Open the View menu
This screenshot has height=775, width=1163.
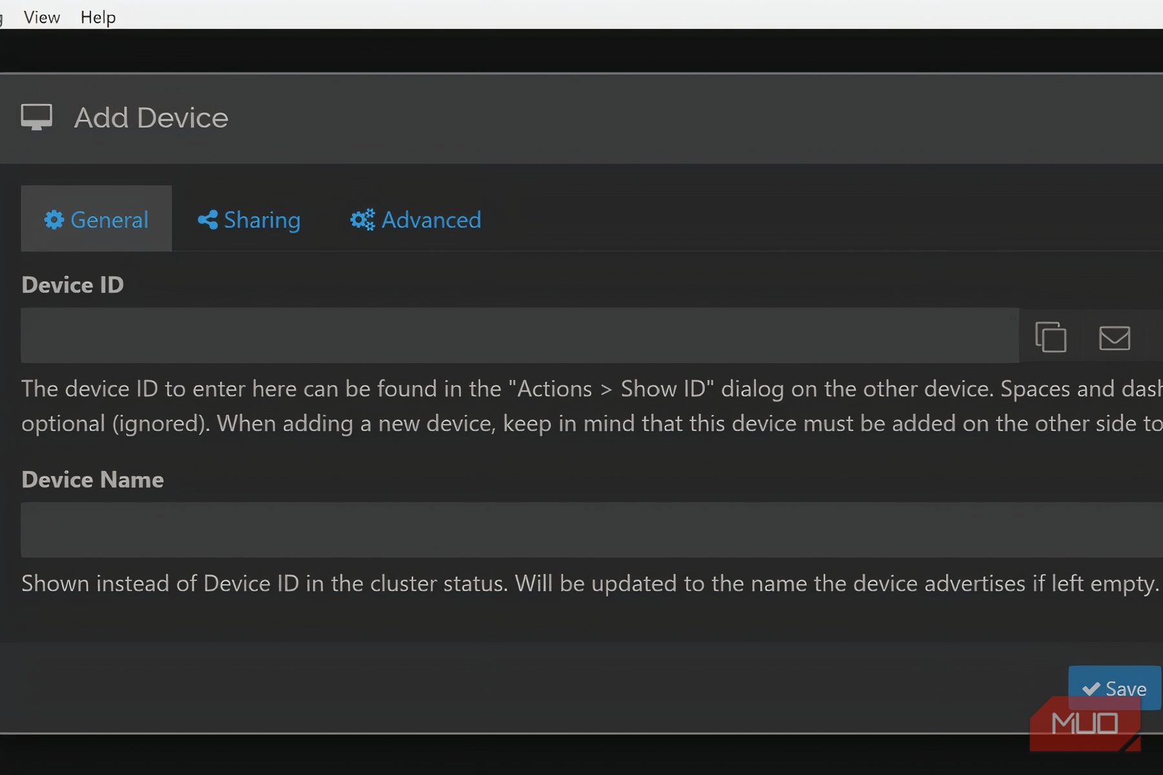tap(42, 17)
